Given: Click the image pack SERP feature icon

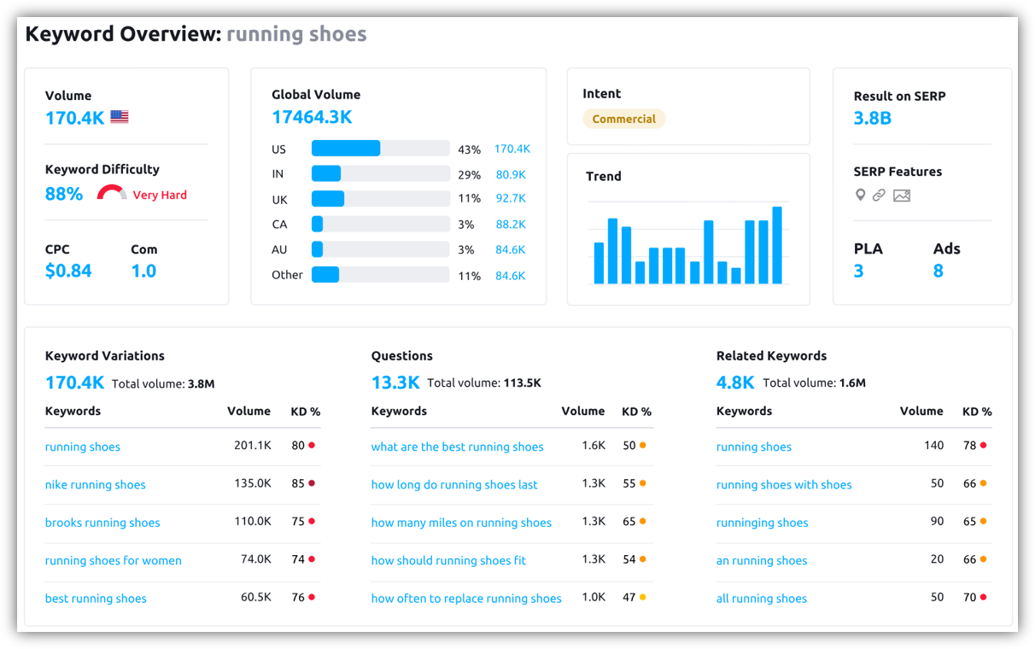Looking at the screenshot, I should pos(902,196).
